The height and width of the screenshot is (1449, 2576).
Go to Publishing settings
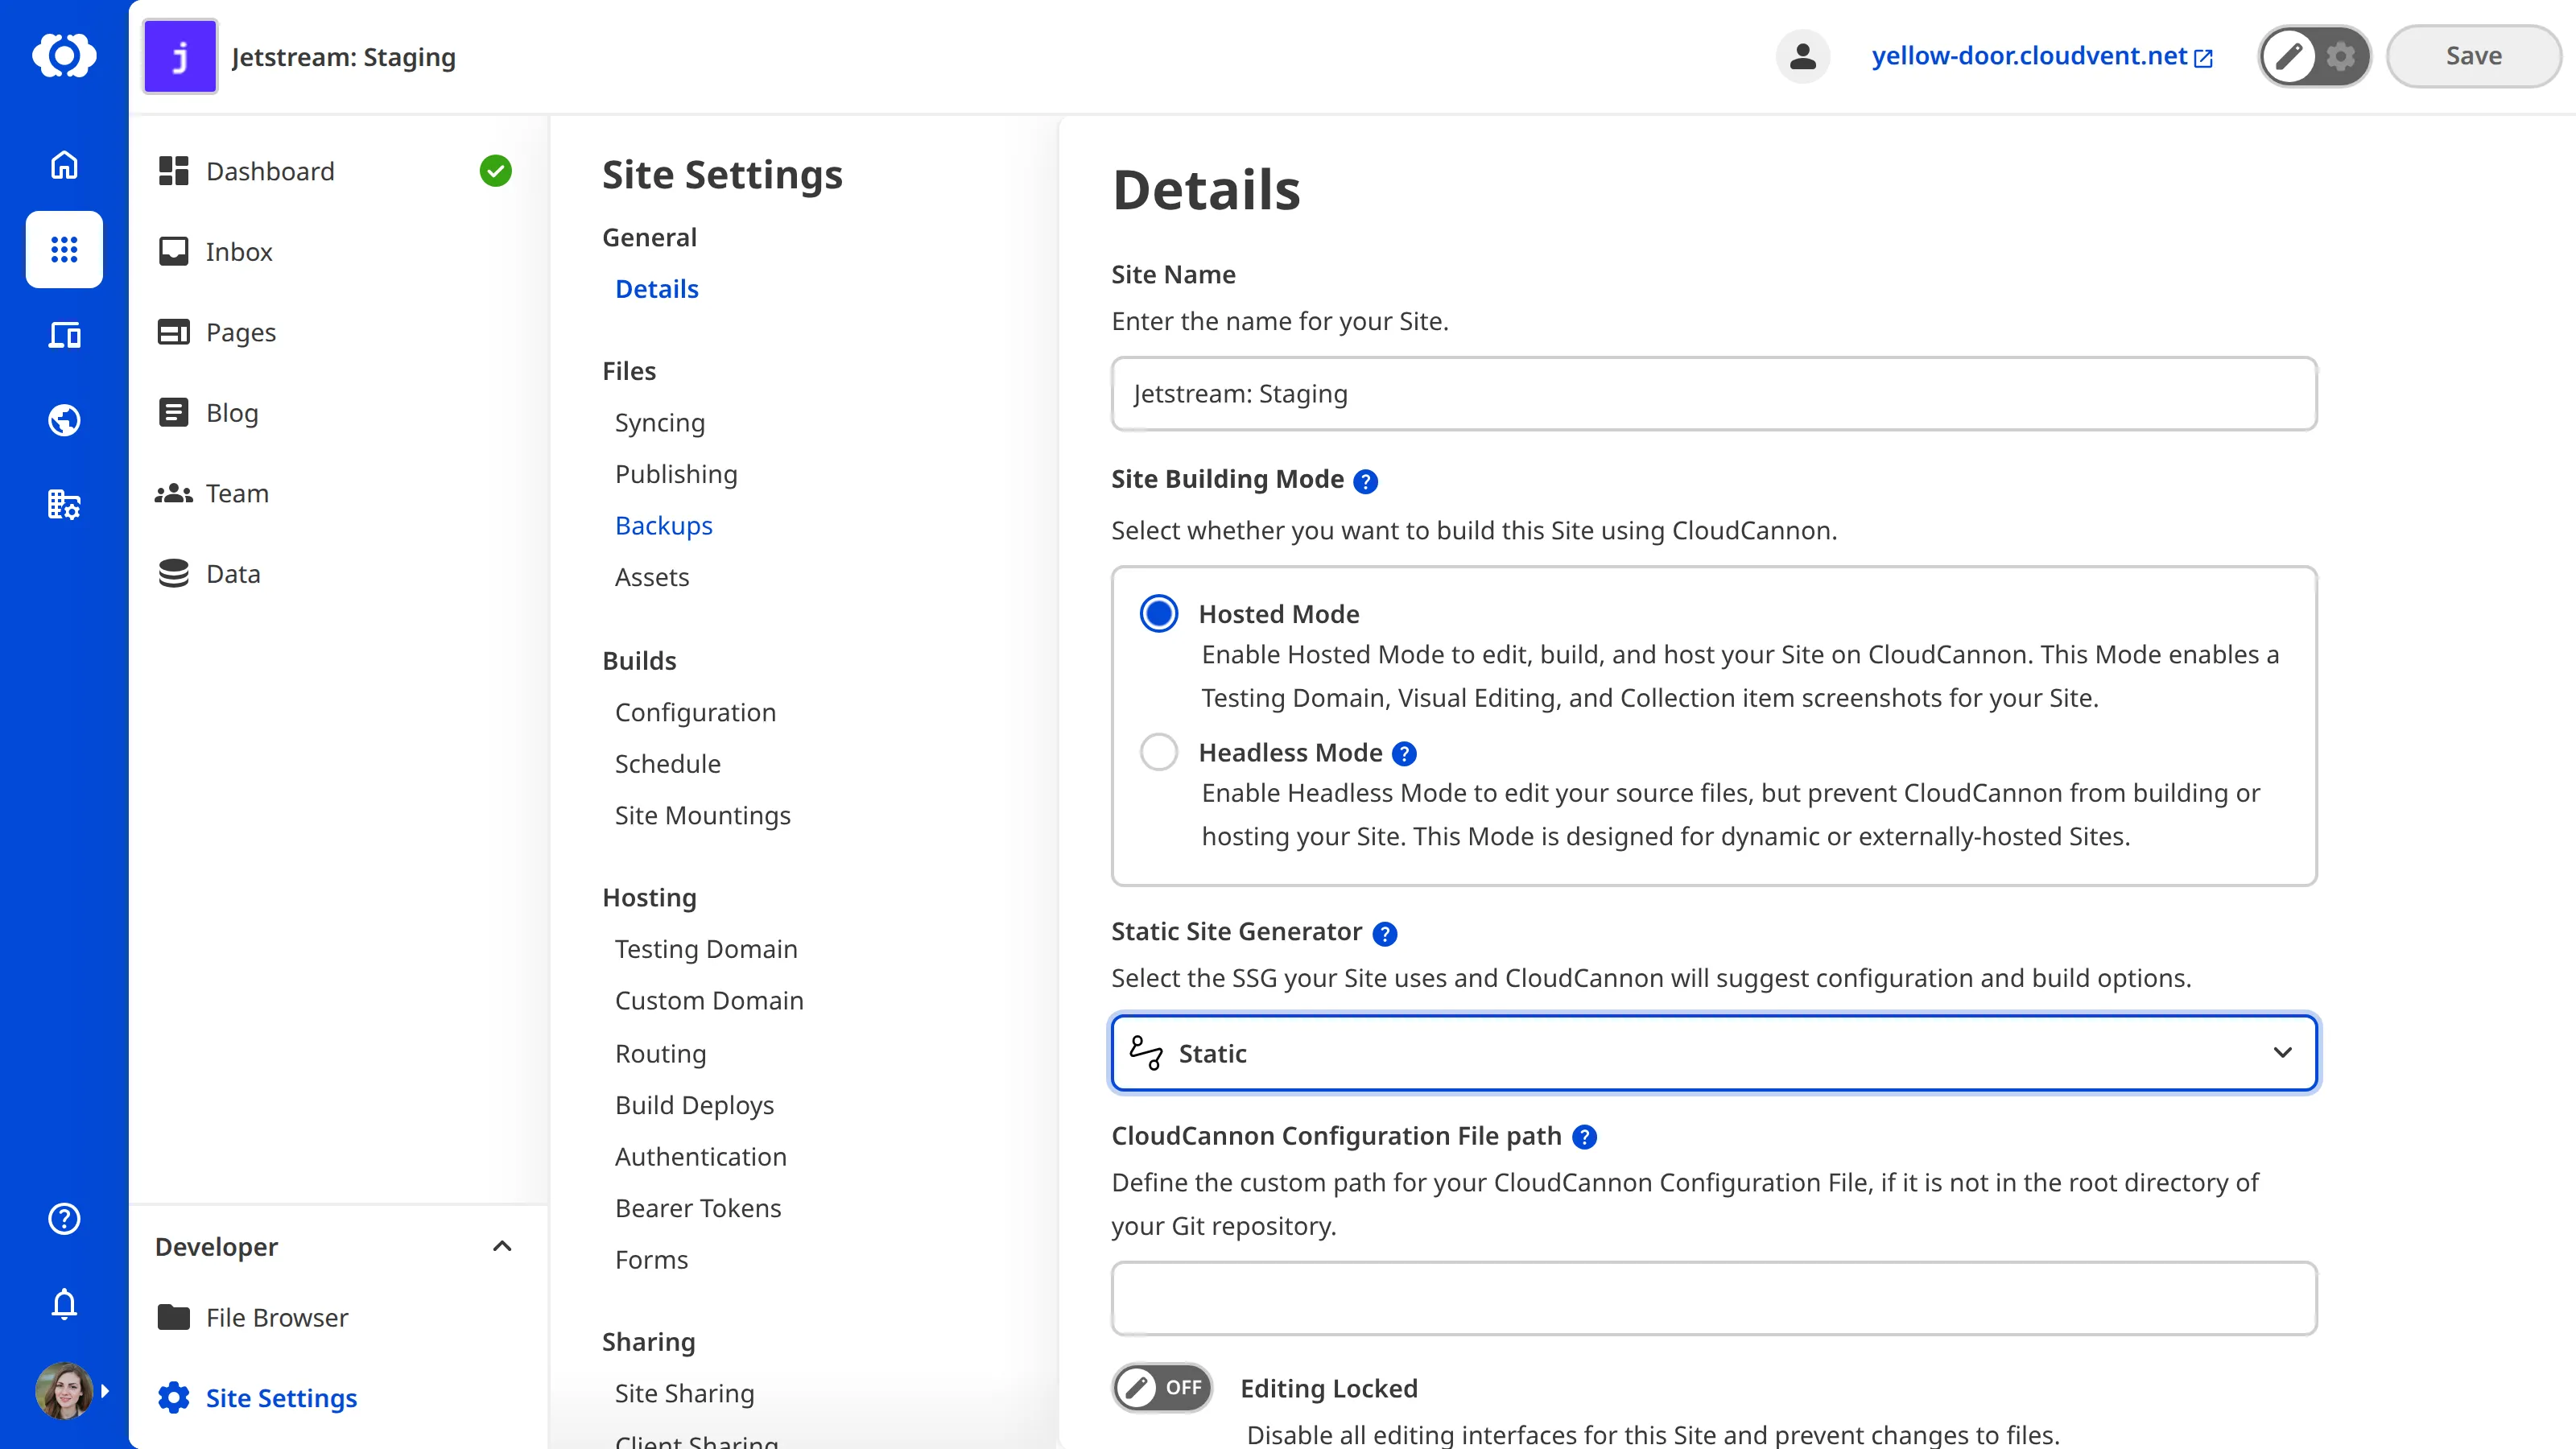tap(676, 474)
